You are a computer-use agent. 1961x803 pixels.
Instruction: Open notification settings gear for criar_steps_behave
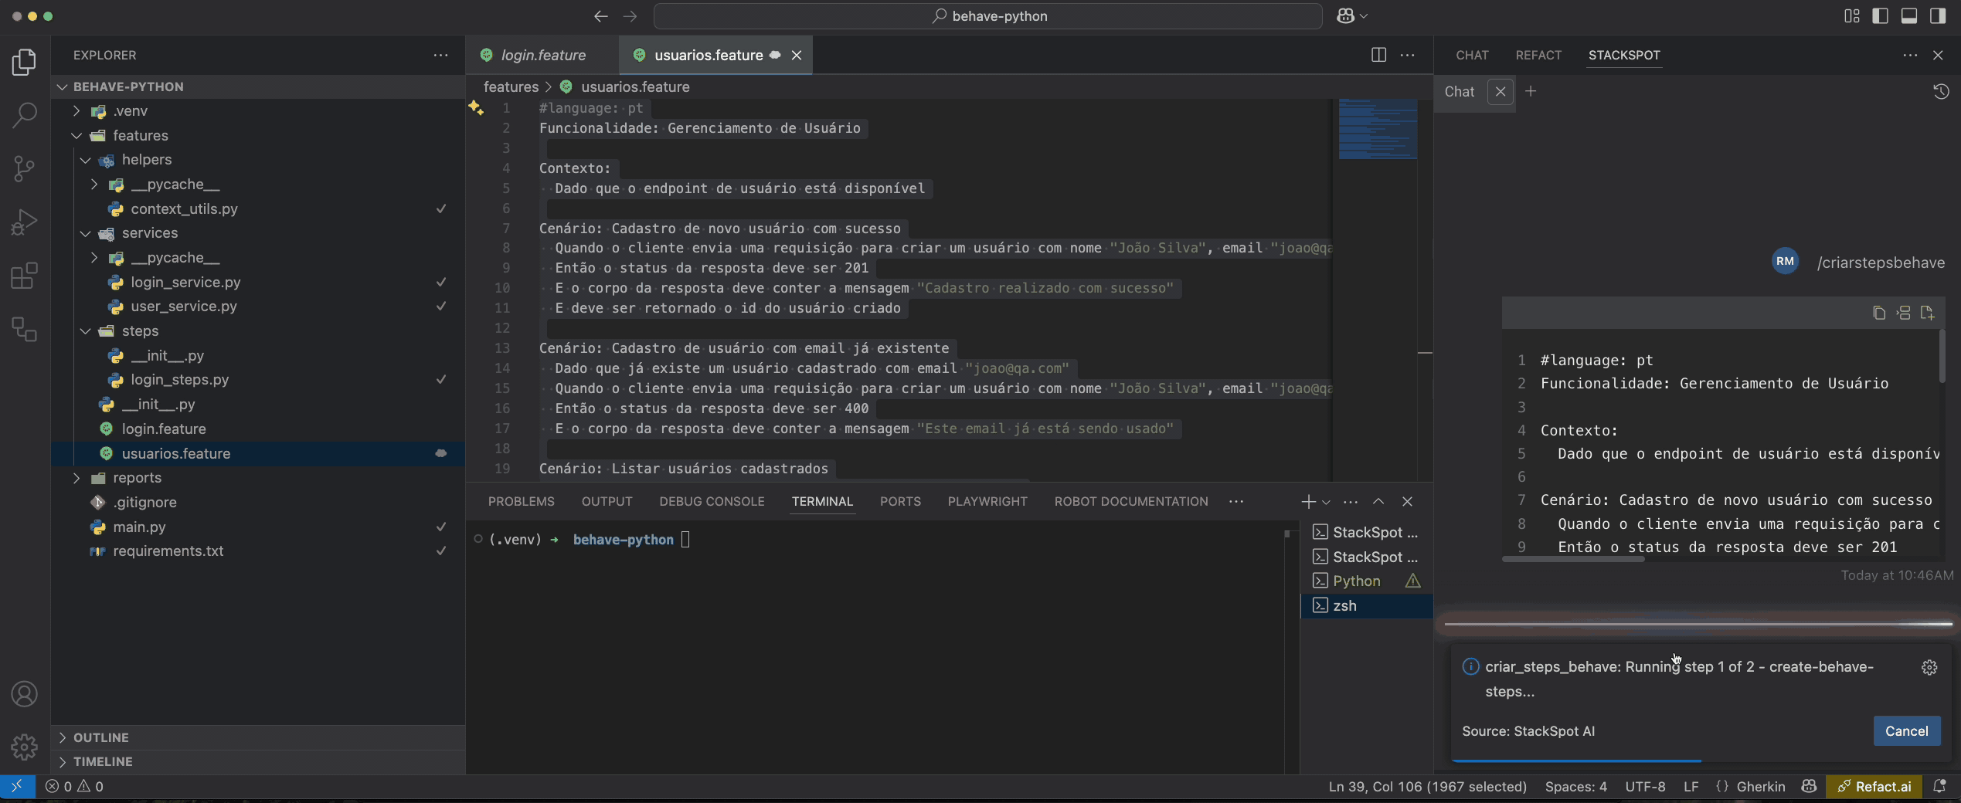tap(1929, 667)
